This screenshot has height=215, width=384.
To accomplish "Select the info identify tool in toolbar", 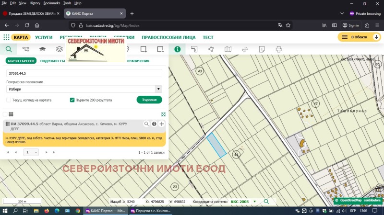I will pyautogui.click(x=177, y=49).
